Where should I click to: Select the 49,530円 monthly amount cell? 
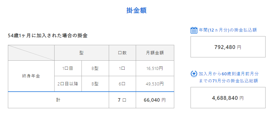(x=155, y=84)
